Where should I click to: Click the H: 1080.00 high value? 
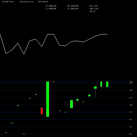pyautogui.click(x=73, y=6)
